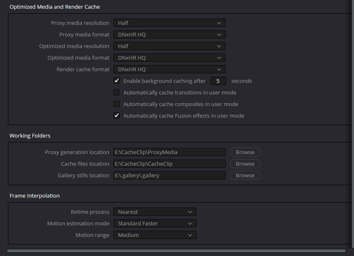Open the Proxy media resolution dropdown

click(x=169, y=23)
